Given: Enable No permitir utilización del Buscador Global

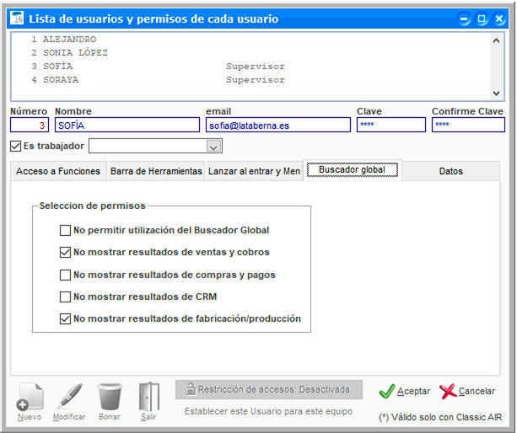Looking at the screenshot, I should pyautogui.click(x=65, y=230).
